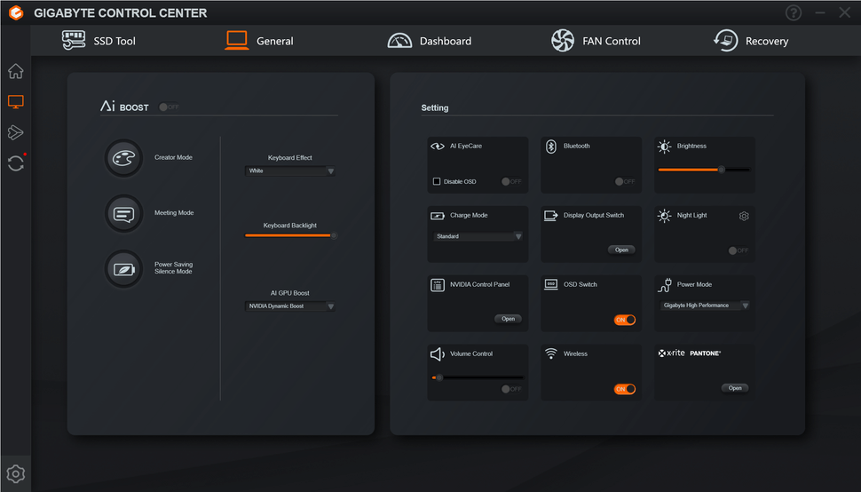The width and height of the screenshot is (861, 492).
Task: Click the Setting heading text
Action: tap(435, 108)
